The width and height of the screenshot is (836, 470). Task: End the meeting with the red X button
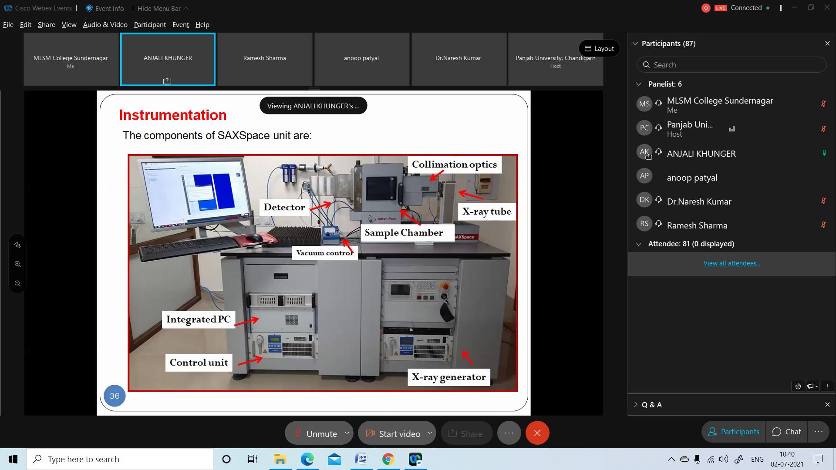click(537, 433)
